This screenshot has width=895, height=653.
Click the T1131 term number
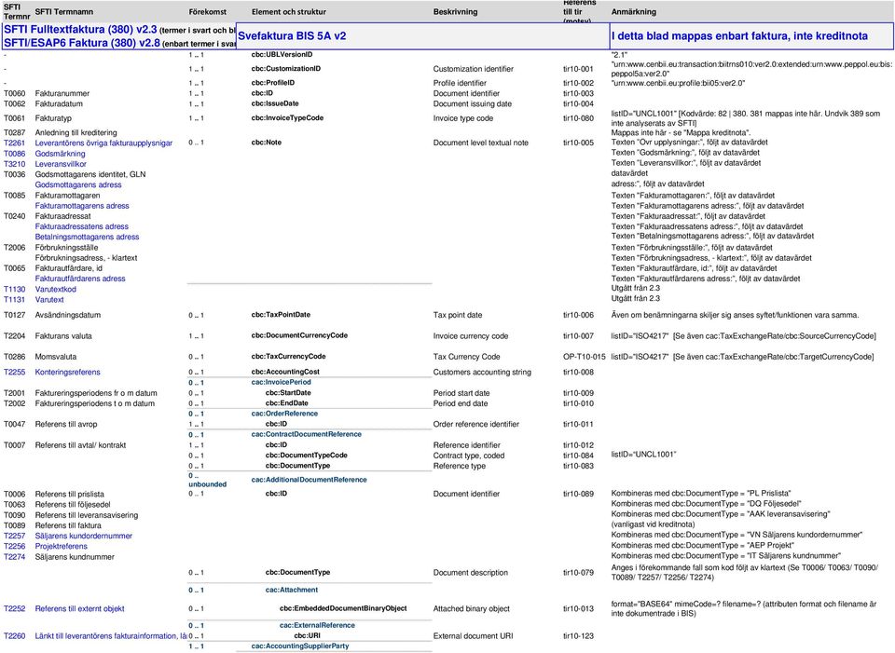tap(14, 299)
